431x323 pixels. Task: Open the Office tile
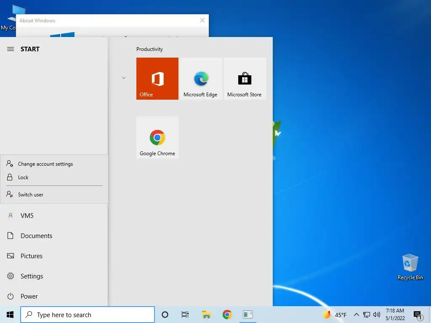click(x=157, y=79)
